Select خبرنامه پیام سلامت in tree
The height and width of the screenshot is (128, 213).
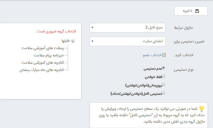(x=49, y=55)
